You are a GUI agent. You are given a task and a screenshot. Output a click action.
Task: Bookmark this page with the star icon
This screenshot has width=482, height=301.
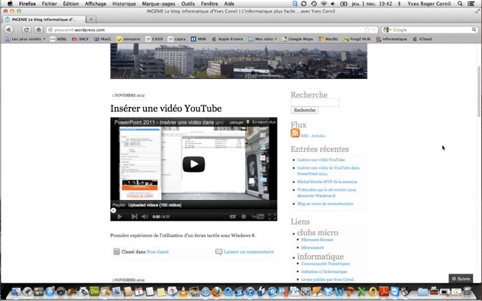click(x=367, y=30)
